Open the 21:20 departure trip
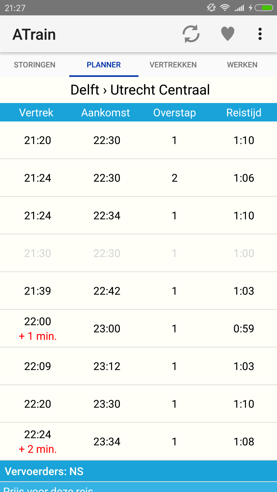Image resolution: width=277 pixels, height=492 pixels. point(138,140)
